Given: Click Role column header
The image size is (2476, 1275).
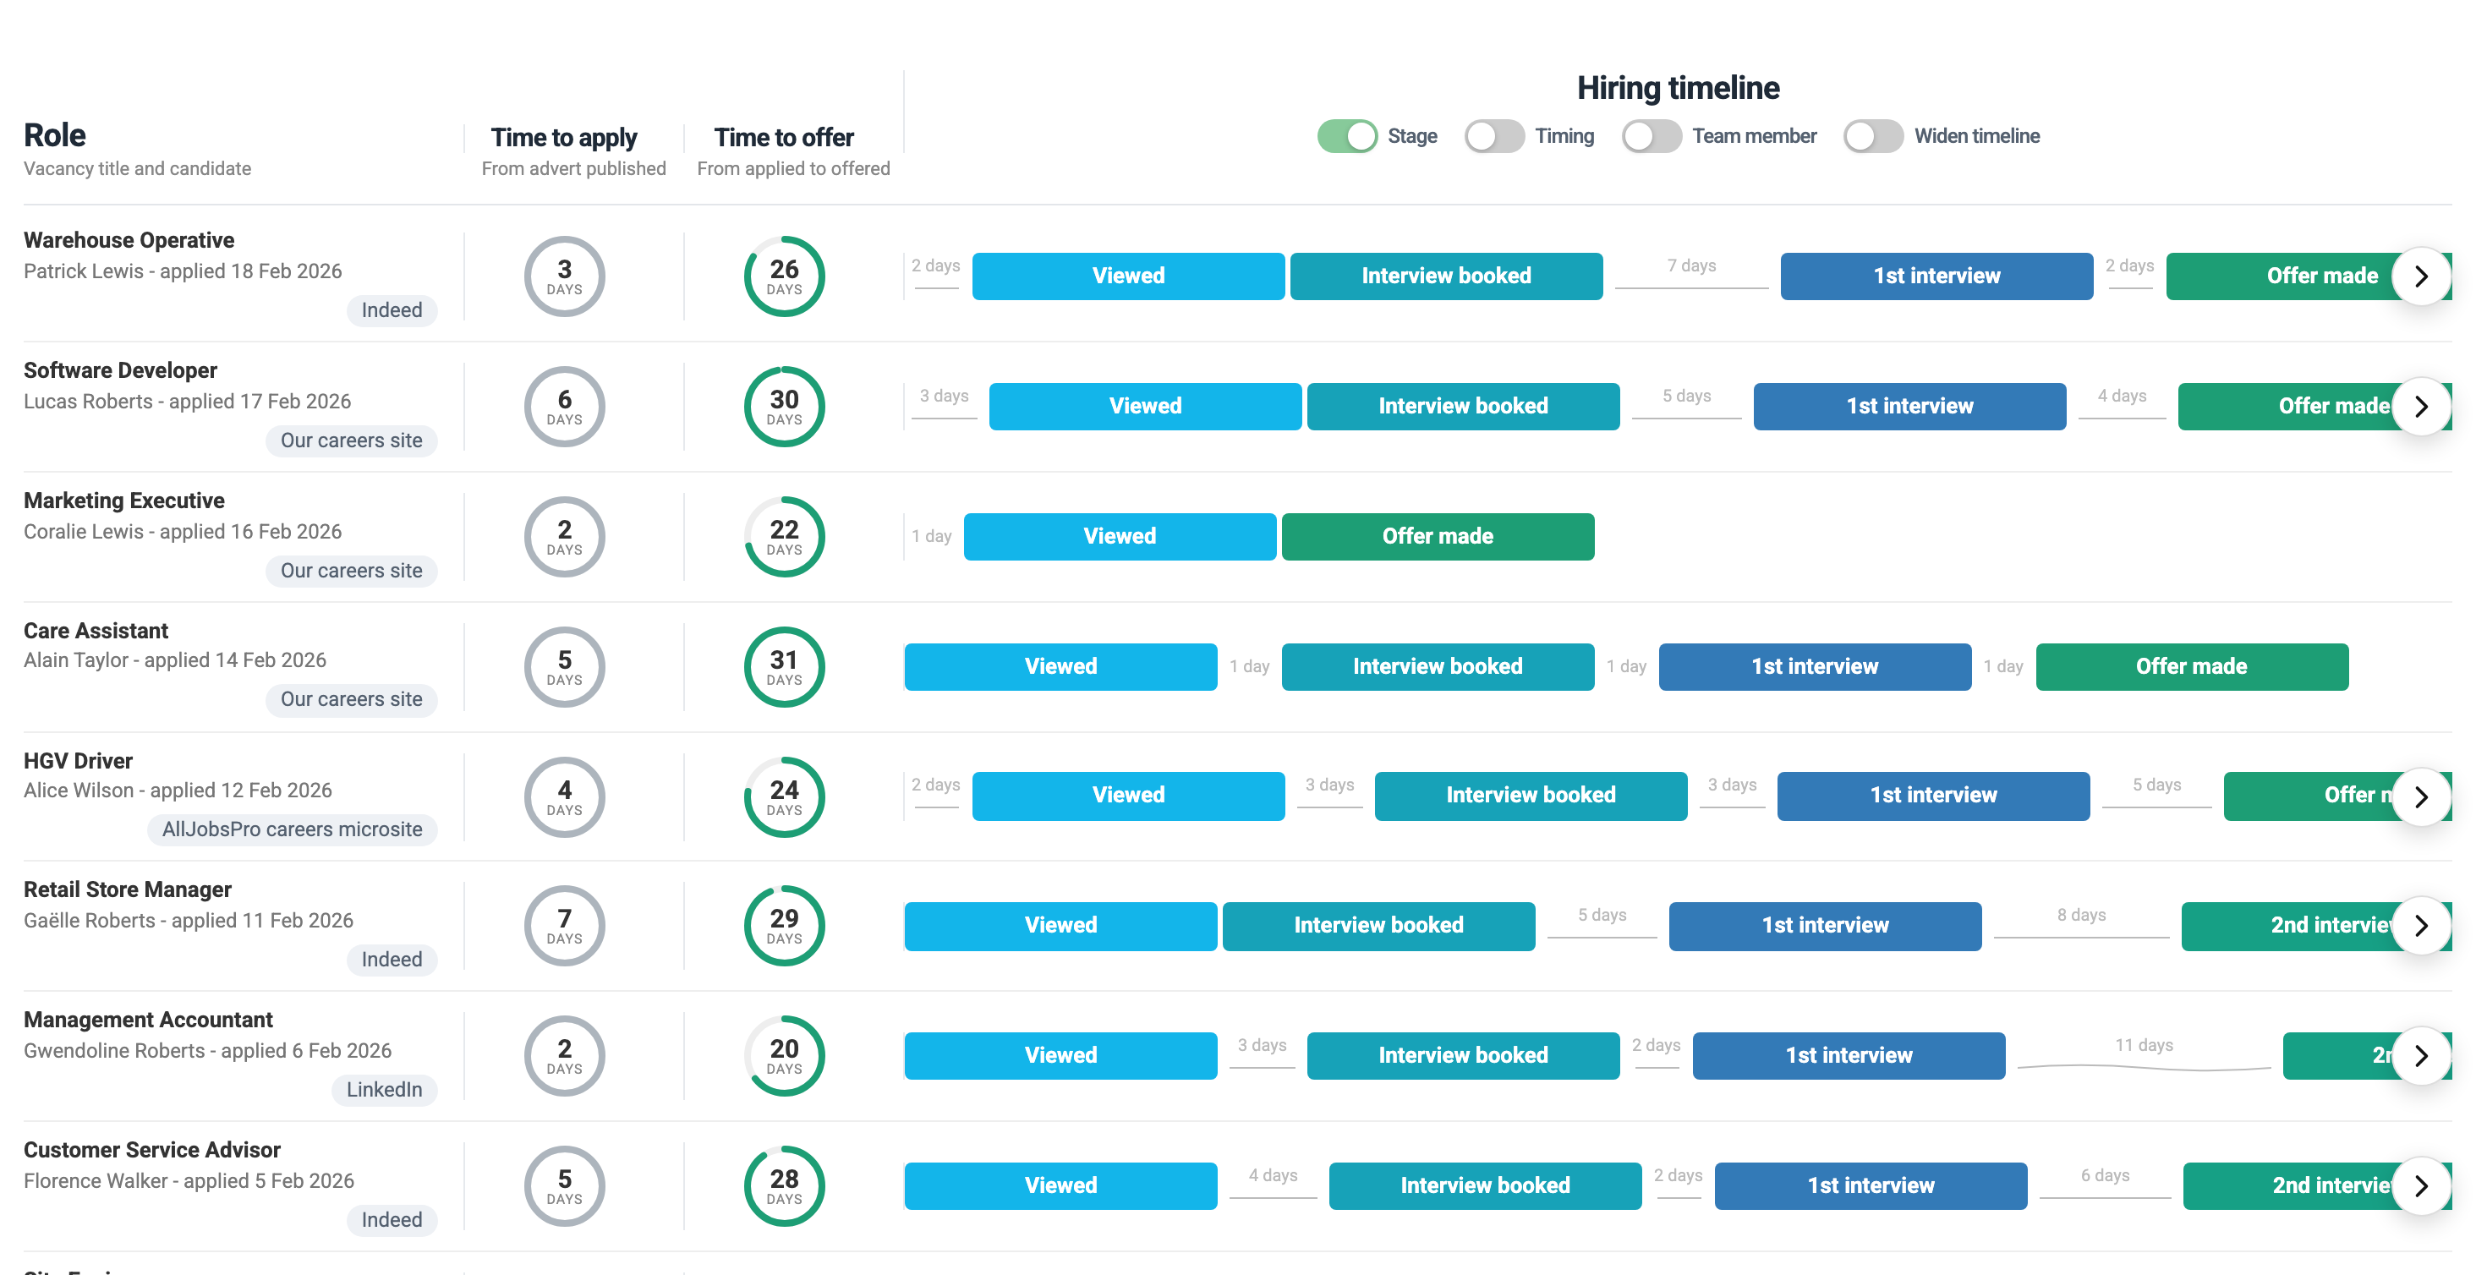Looking at the screenshot, I should (x=55, y=135).
